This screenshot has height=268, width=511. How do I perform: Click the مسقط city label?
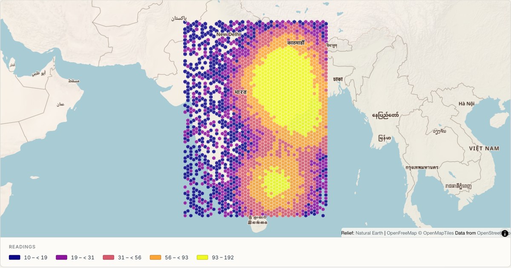(74, 81)
